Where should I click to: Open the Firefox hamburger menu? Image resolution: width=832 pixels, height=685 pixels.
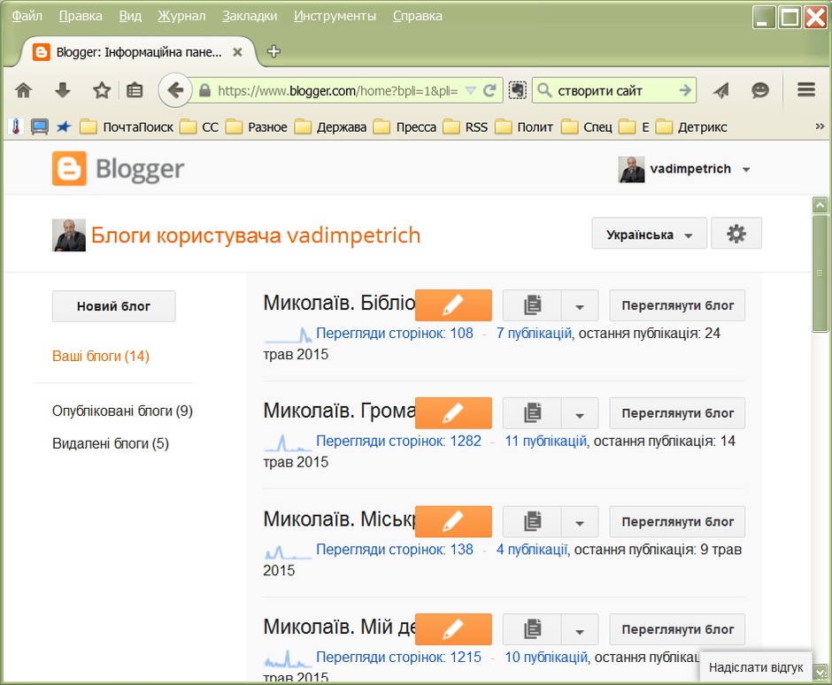[806, 90]
